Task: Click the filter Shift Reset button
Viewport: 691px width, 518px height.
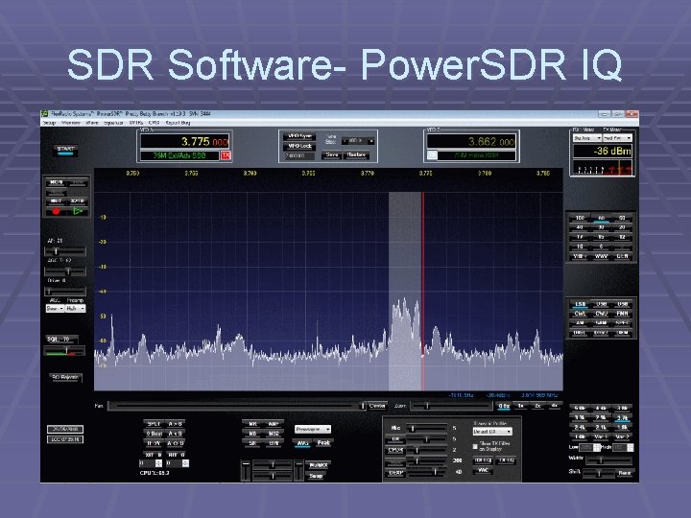Action: [626, 473]
